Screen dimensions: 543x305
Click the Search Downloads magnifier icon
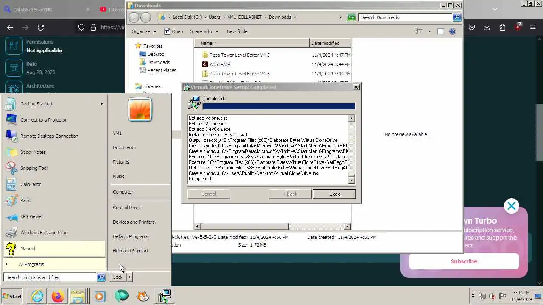(x=457, y=17)
